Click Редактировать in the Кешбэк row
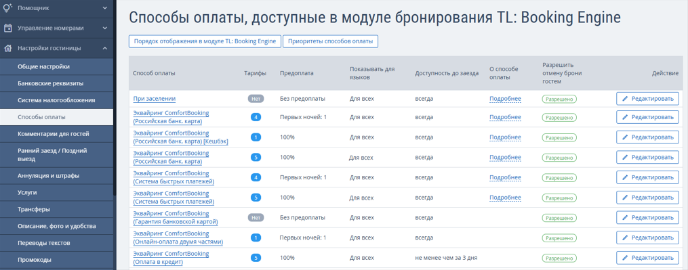 click(647, 137)
